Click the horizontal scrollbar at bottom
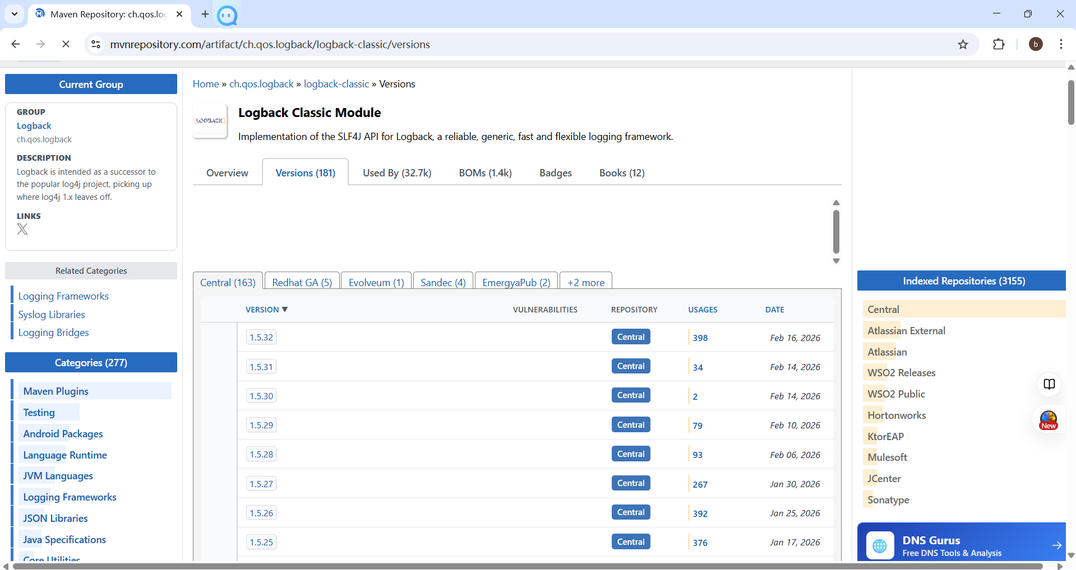Viewport: 1076px width, 570px height. (527, 566)
